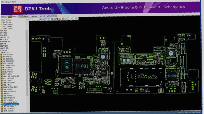Select NOTE 8 (X692) board entry
The image size is (204, 114).
(8, 111)
